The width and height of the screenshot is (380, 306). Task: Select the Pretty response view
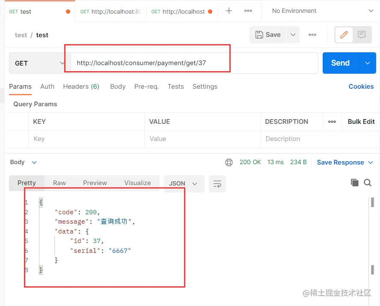27,183
